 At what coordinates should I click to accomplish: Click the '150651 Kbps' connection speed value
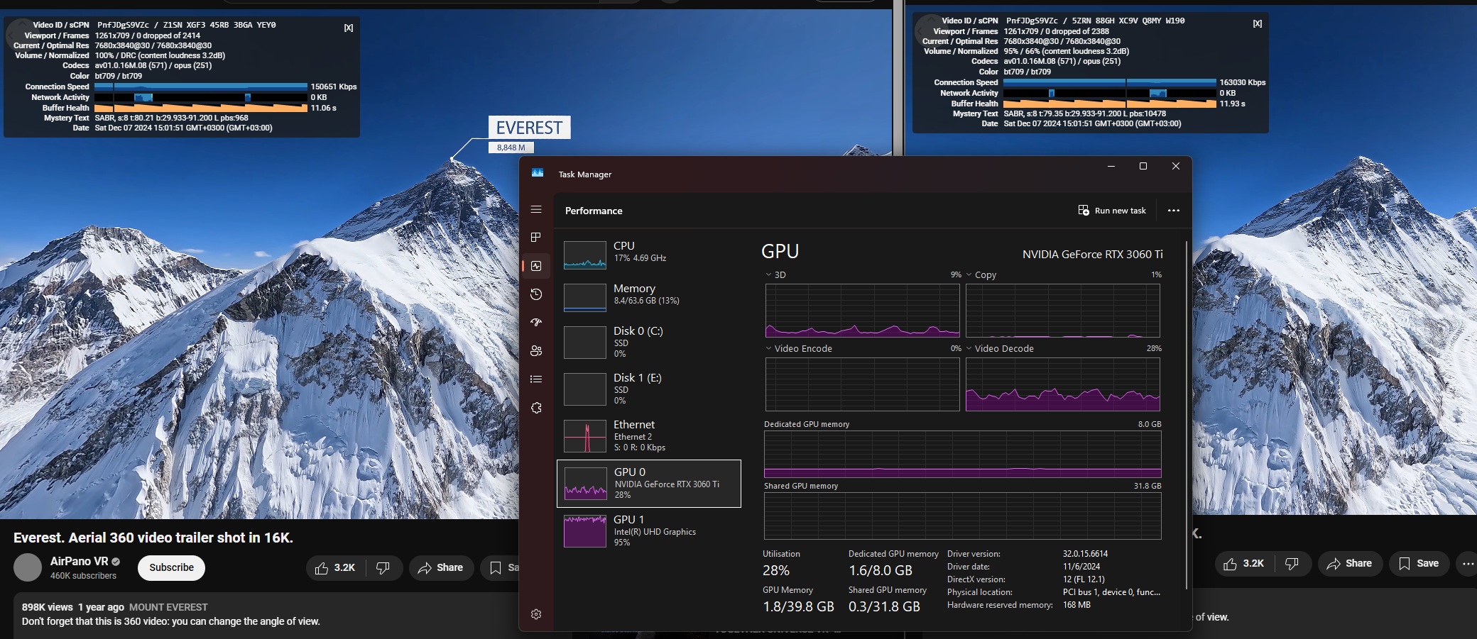point(334,87)
